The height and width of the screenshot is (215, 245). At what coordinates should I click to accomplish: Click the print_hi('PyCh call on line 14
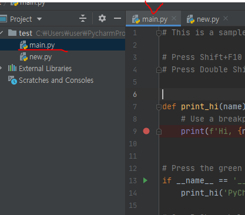point(213,193)
